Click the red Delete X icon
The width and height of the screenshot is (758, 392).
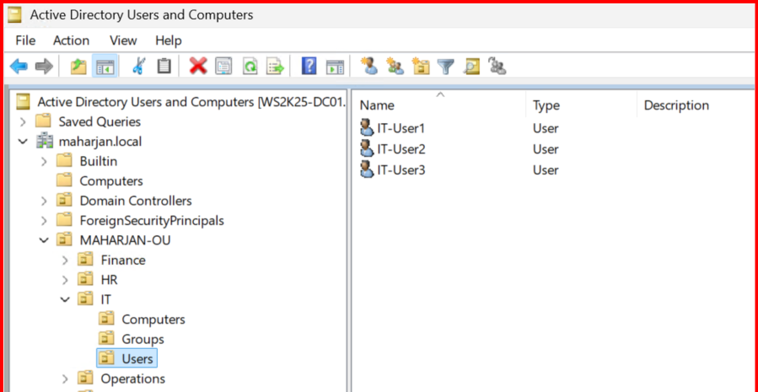pos(198,67)
